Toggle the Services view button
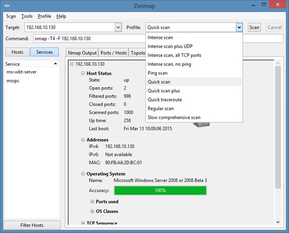289x233 pixels. [44, 52]
